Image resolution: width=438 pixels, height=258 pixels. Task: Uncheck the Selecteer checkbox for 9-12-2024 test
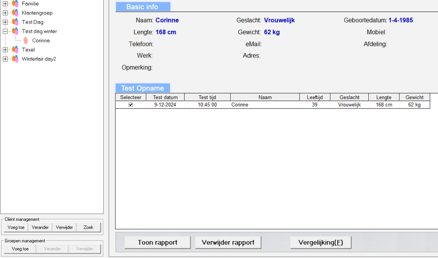pos(131,105)
